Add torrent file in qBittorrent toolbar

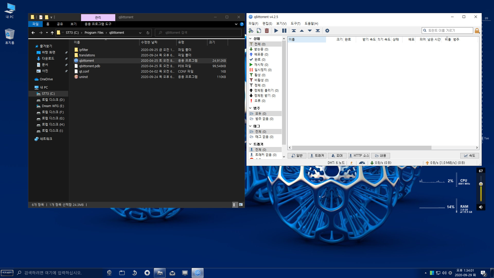tap(259, 31)
